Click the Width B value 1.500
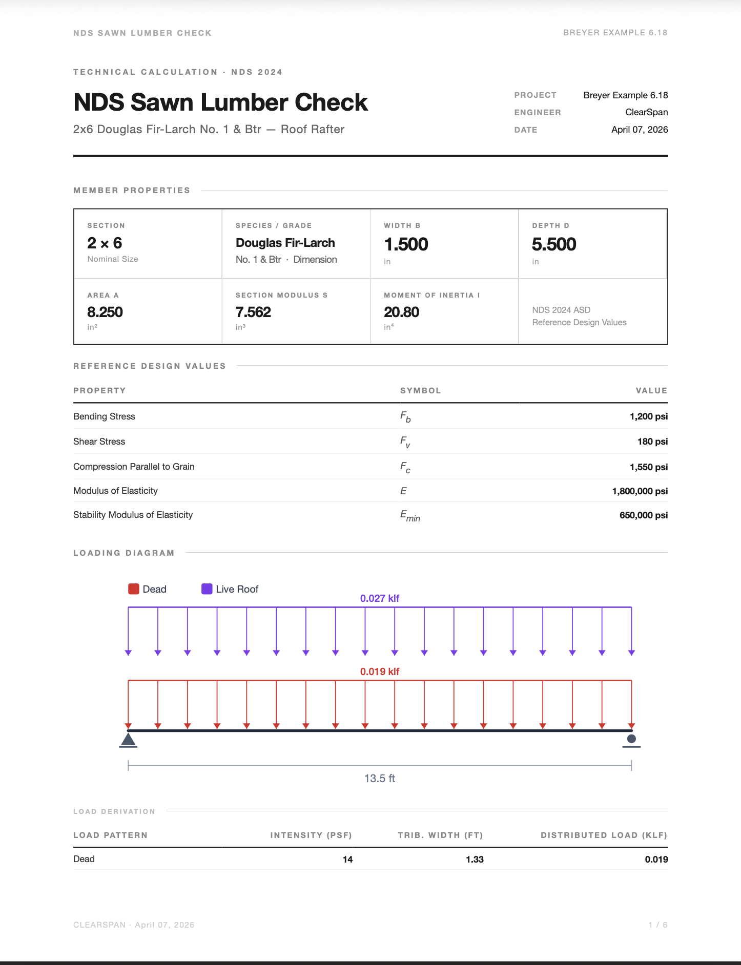Image resolution: width=741 pixels, height=965 pixels. (406, 244)
